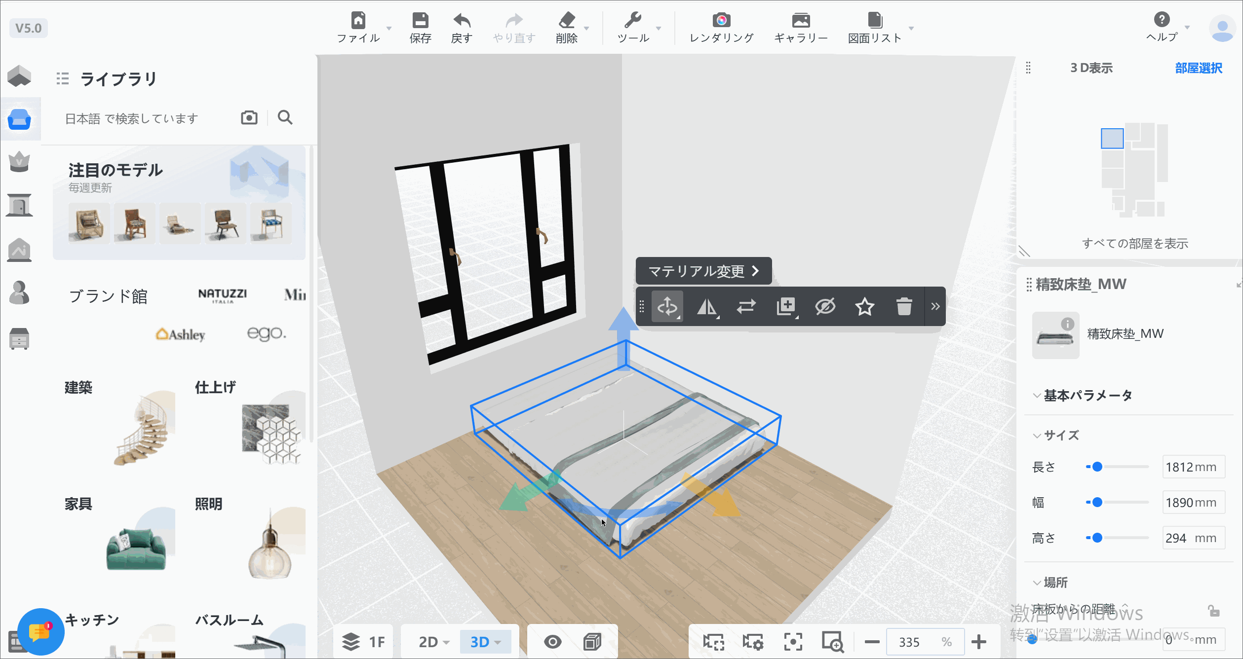Open the user account avatar
1243x659 pixels.
[1222, 28]
